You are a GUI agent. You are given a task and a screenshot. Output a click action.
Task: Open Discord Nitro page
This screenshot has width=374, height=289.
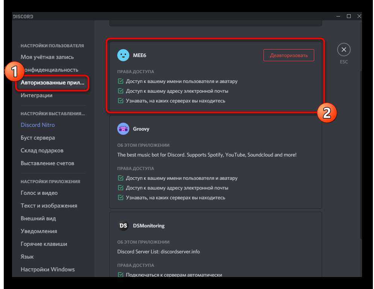tap(38, 125)
